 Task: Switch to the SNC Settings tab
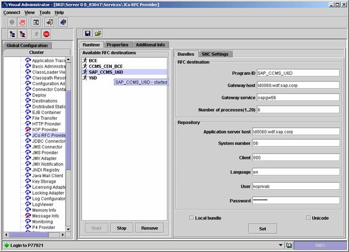coord(215,54)
